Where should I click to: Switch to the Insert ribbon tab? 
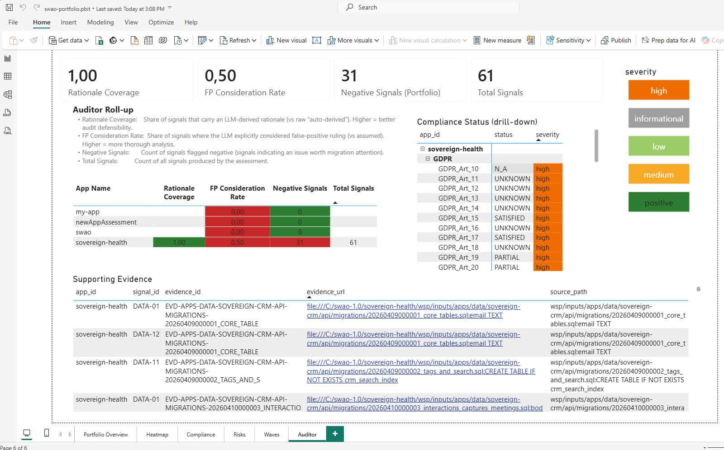point(69,22)
